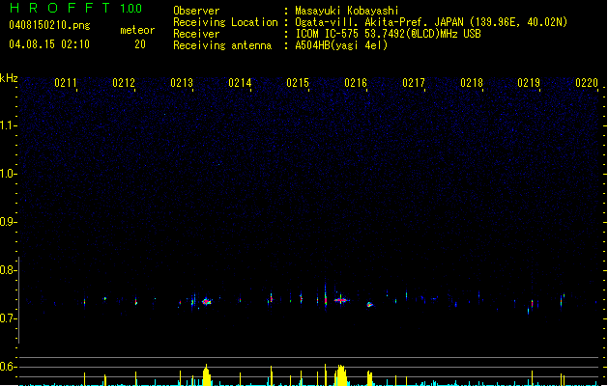Click the yellow level bar after 0213
The width and height of the screenshot is (608, 386).
206,374
